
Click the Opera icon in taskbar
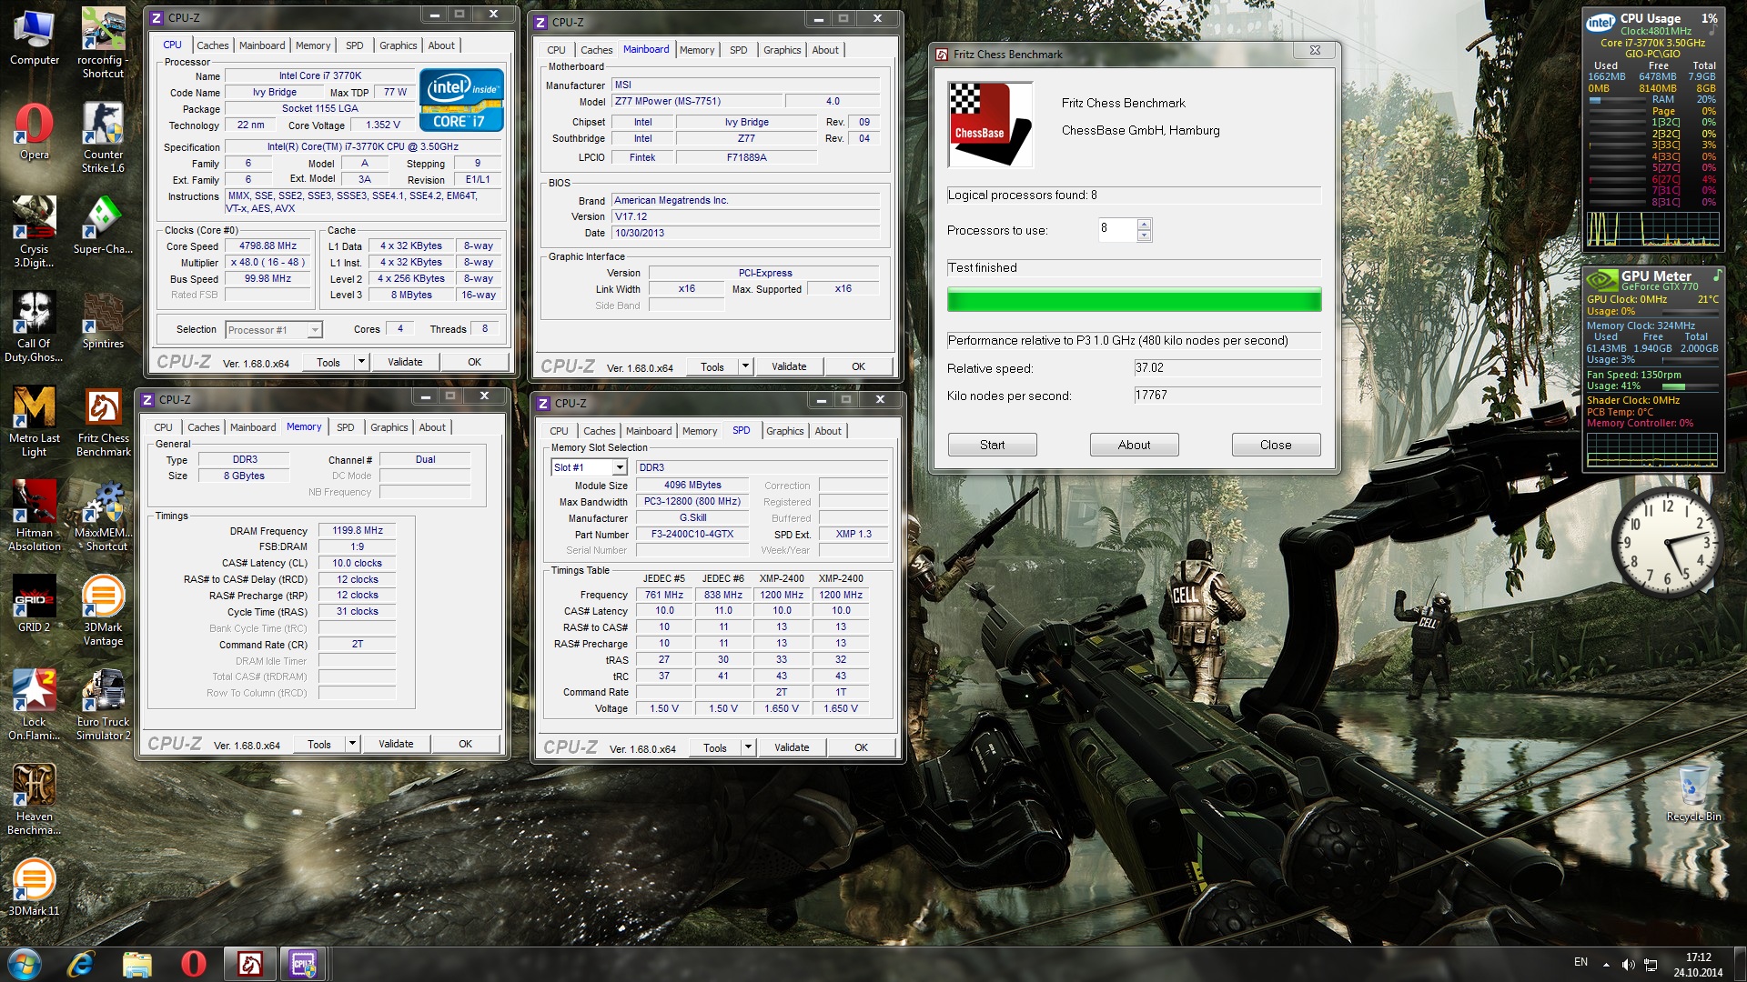tap(194, 964)
